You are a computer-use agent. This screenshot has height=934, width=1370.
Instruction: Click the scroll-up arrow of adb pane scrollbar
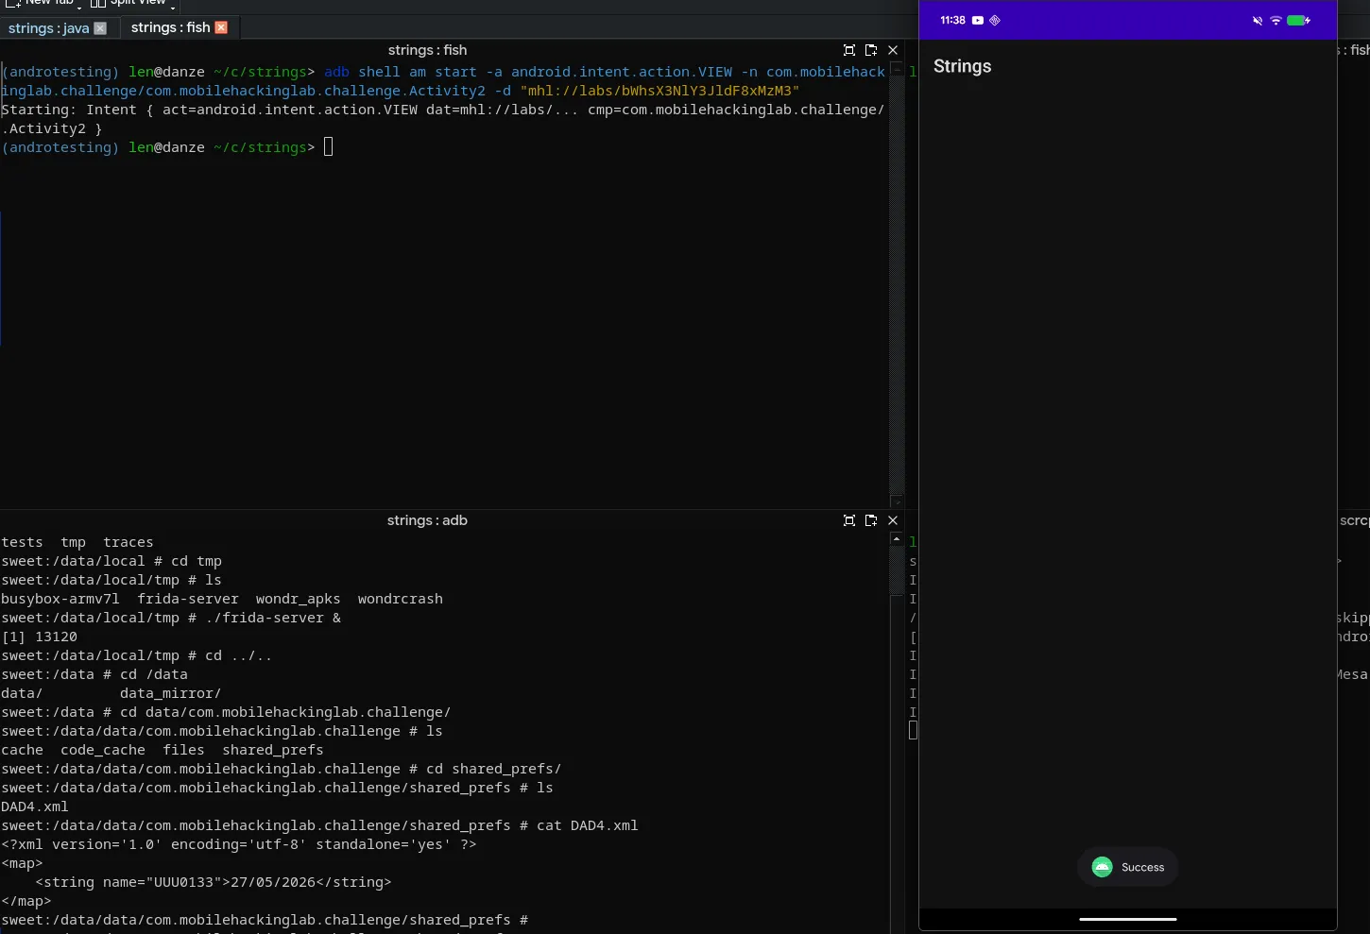pos(897,538)
